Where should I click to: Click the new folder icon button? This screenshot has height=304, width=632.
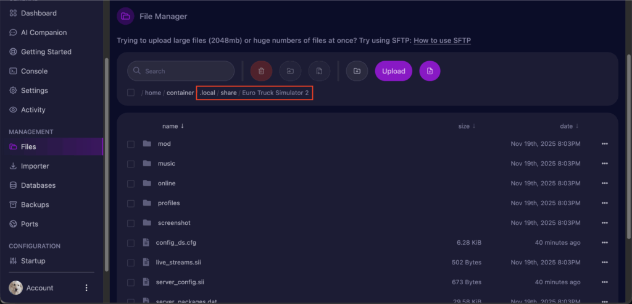tap(357, 71)
